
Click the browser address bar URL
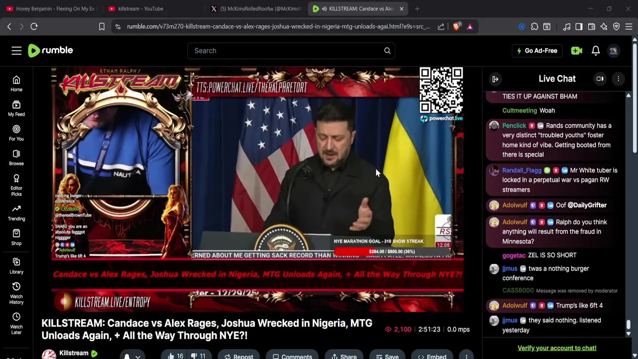[x=278, y=26]
